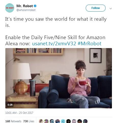
Task: Open the liker avatar just before the 'C' avatar
Action: tap(57, 121)
